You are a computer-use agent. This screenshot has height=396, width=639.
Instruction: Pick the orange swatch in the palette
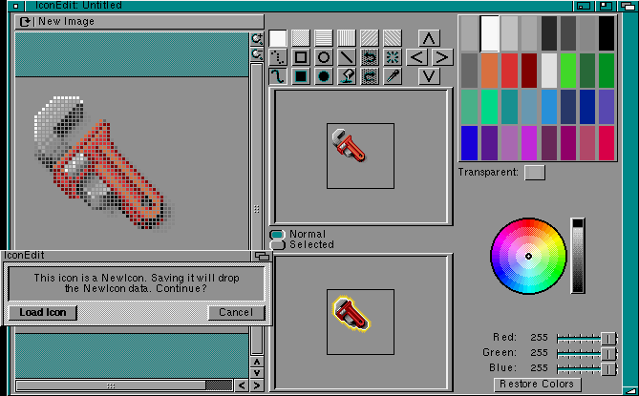click(x=490, y=70)
